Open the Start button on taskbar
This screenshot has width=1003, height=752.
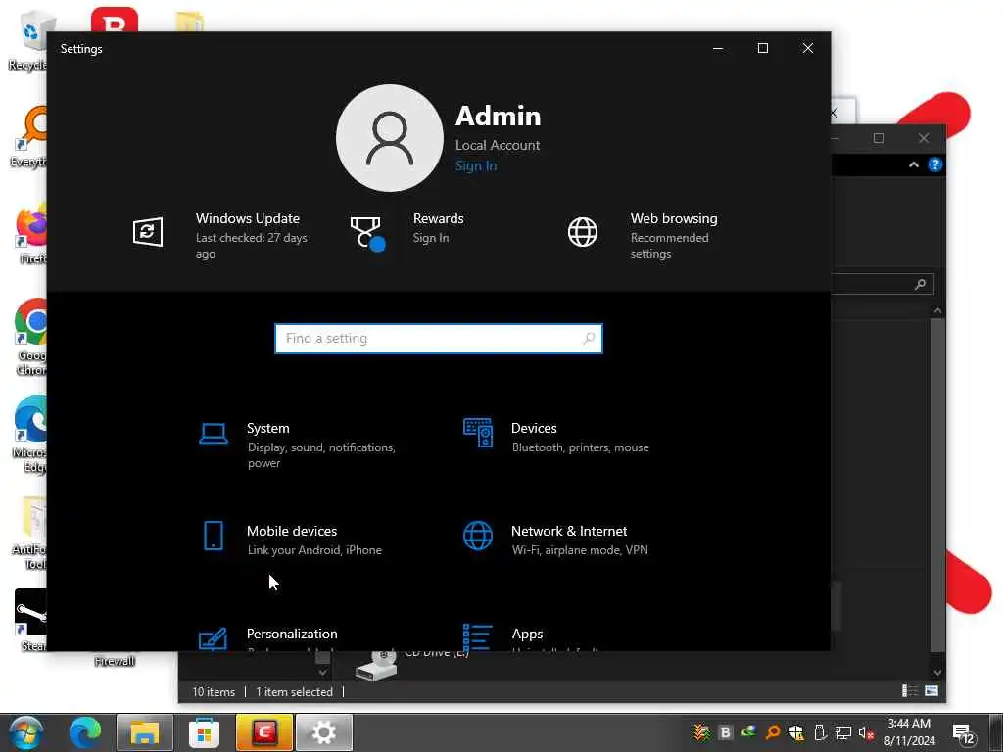tap(25, 732)
